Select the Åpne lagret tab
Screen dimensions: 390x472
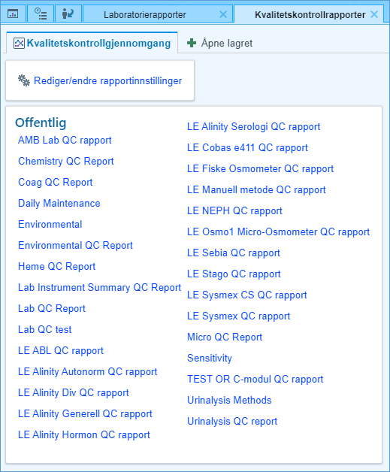220,43
